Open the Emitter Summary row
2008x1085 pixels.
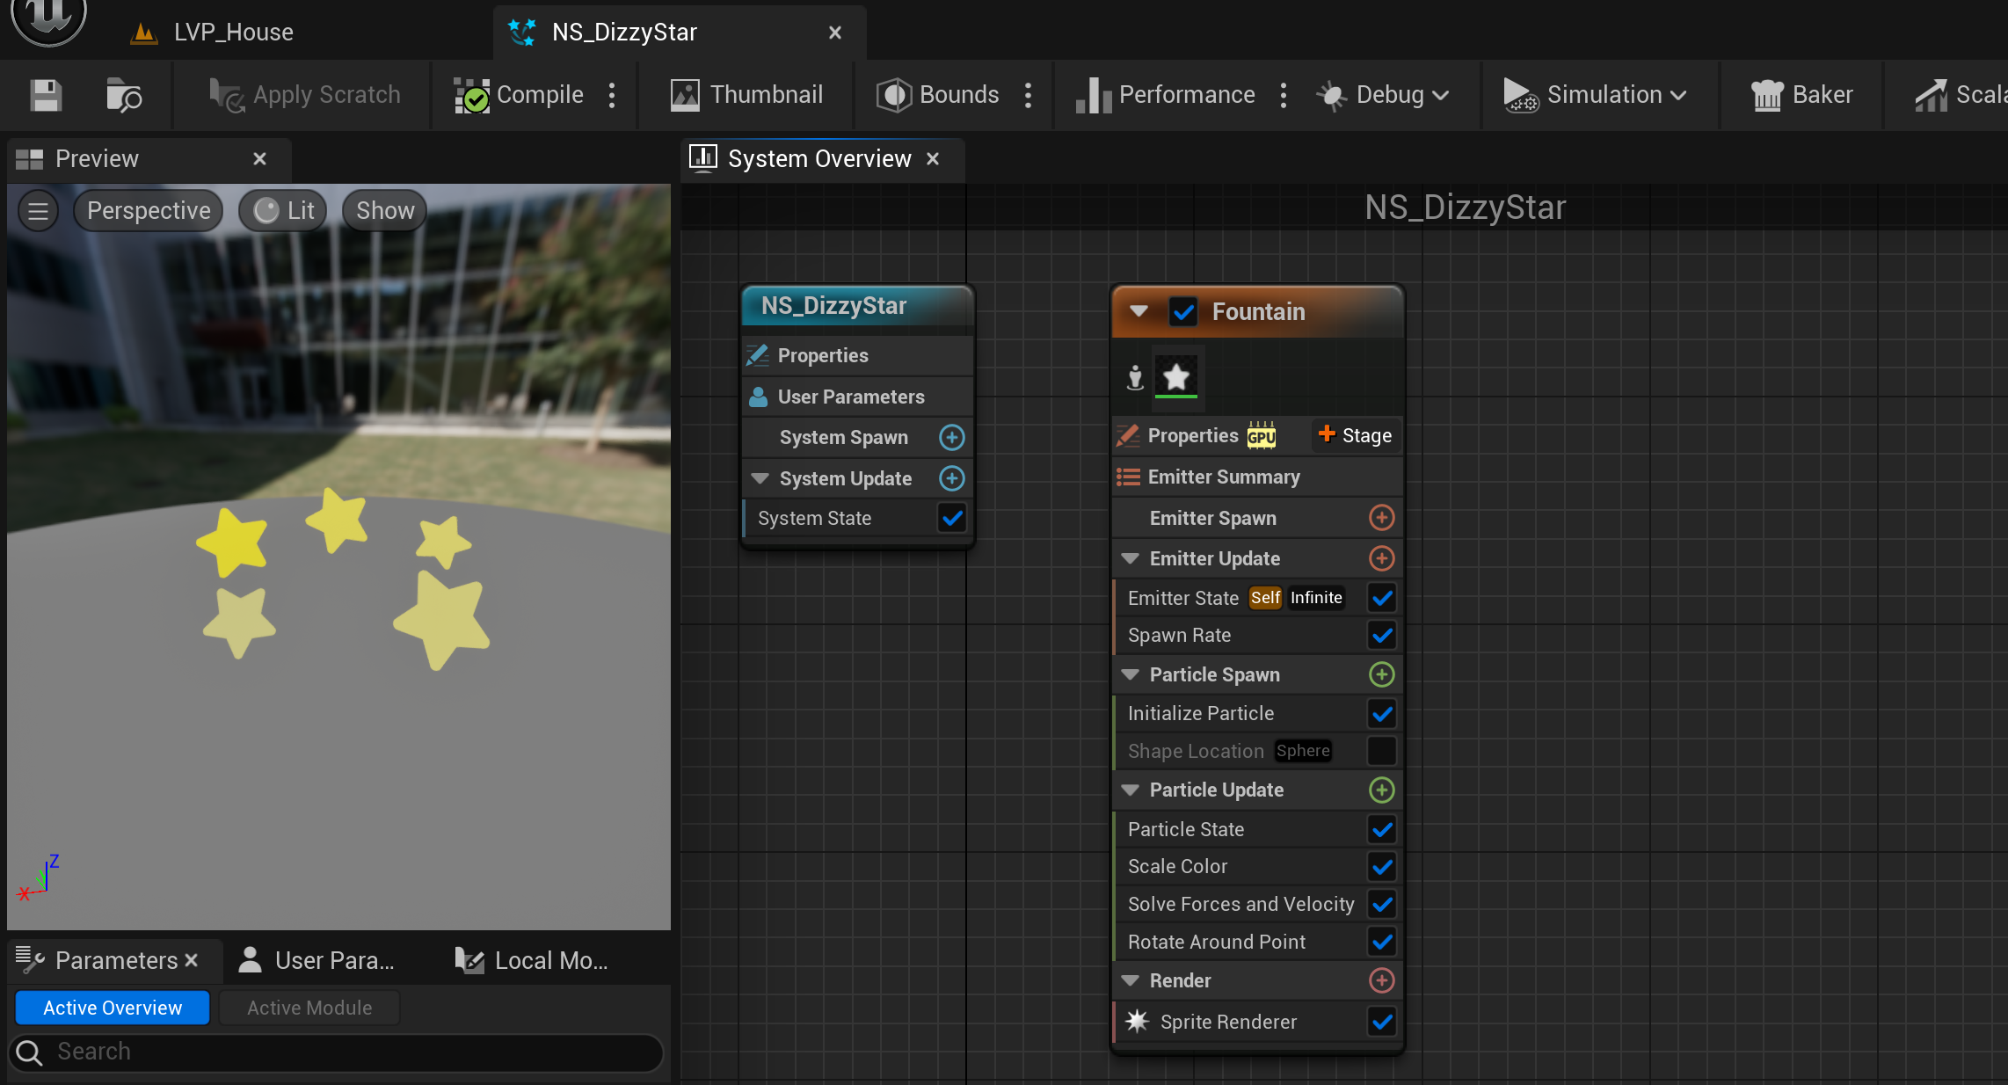pos(1257,477)
